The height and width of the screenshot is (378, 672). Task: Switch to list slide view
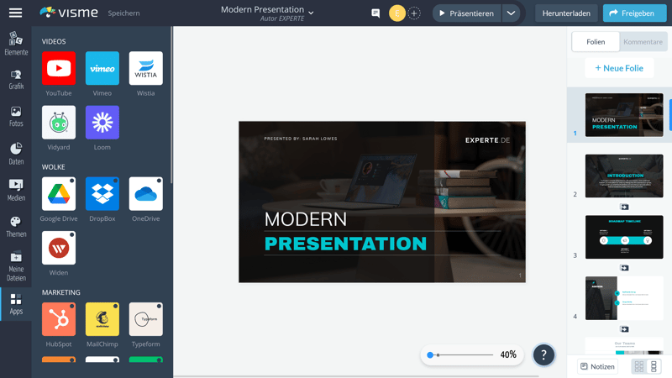pyautogui.click(x=654, y=367)
